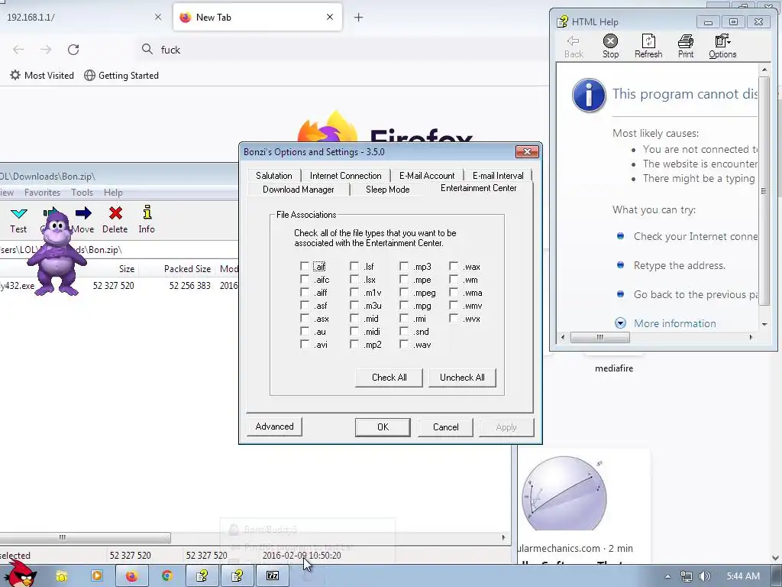
Task: Open the file explorer taskbar icon
Action: 62,576
